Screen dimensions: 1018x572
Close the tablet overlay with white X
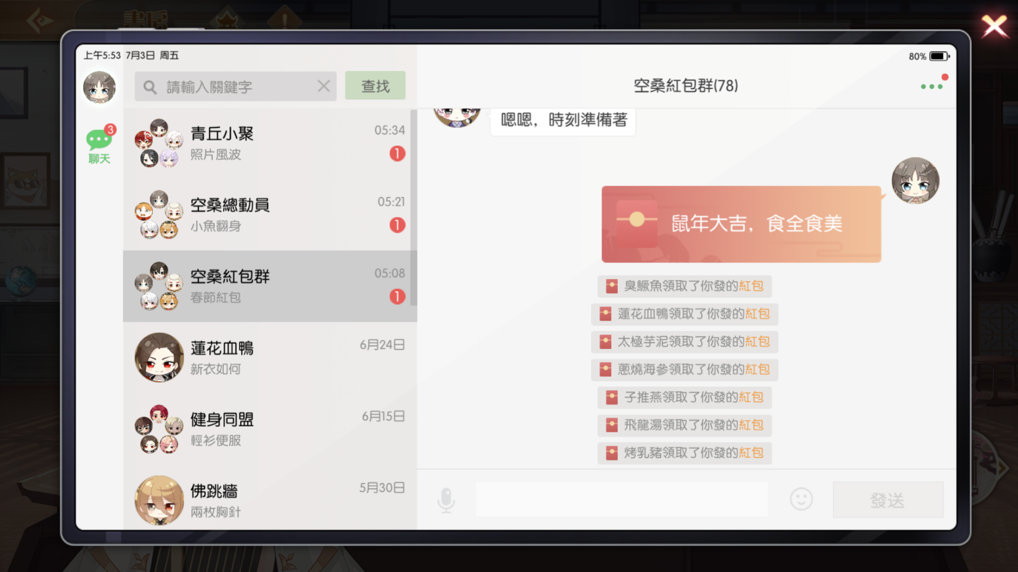tap(995, 26)
